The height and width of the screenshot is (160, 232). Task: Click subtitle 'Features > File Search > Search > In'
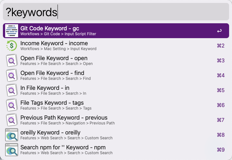point(53,93)
